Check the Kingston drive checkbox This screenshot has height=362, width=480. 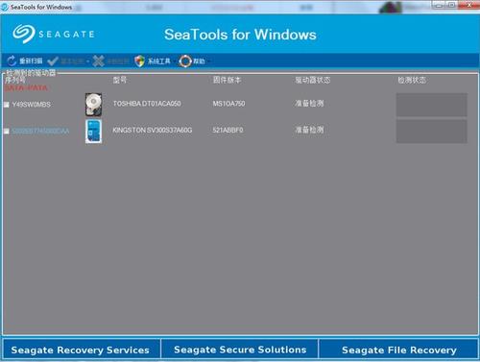point(7,132)
